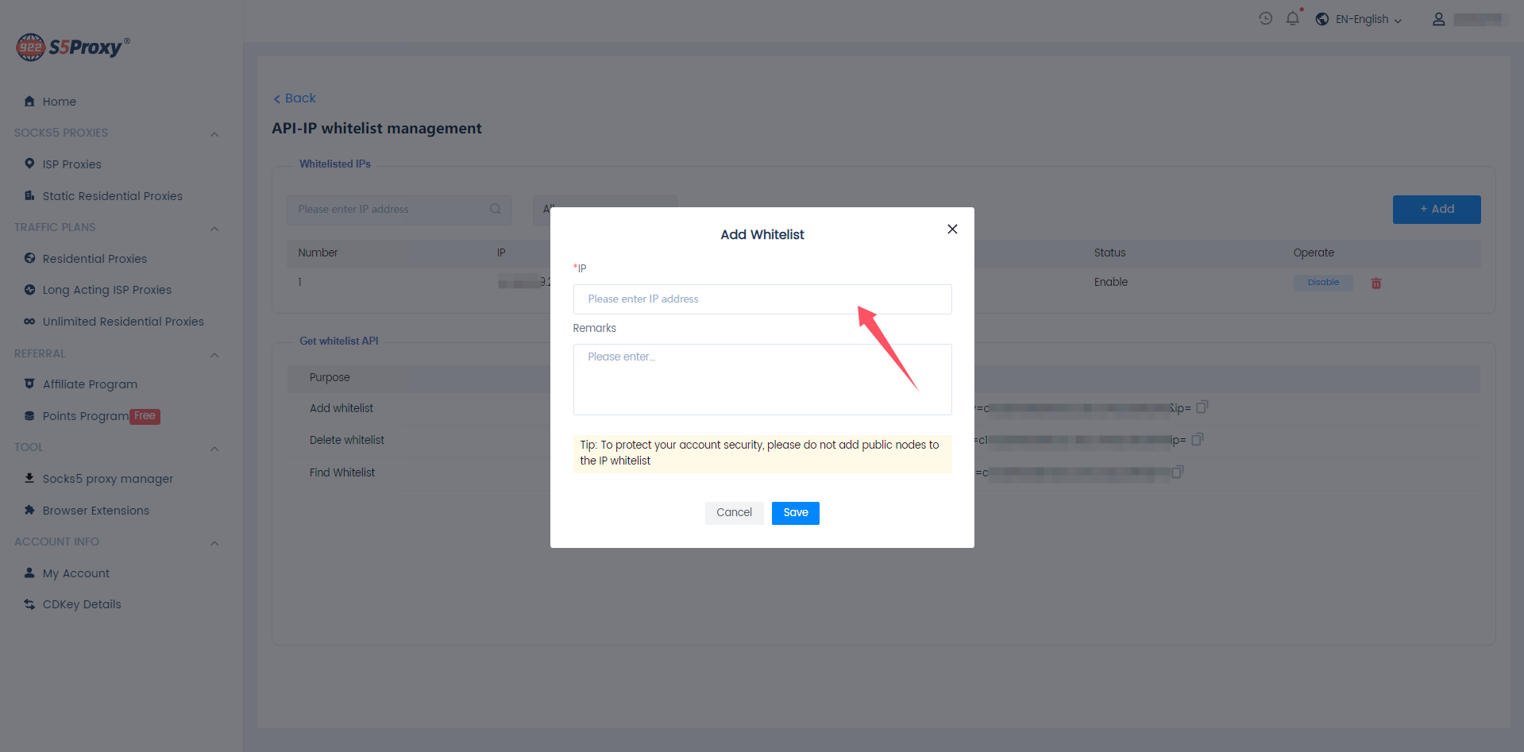Collapse the TRAFFIC PLANS section

click(x=214, y=229)
